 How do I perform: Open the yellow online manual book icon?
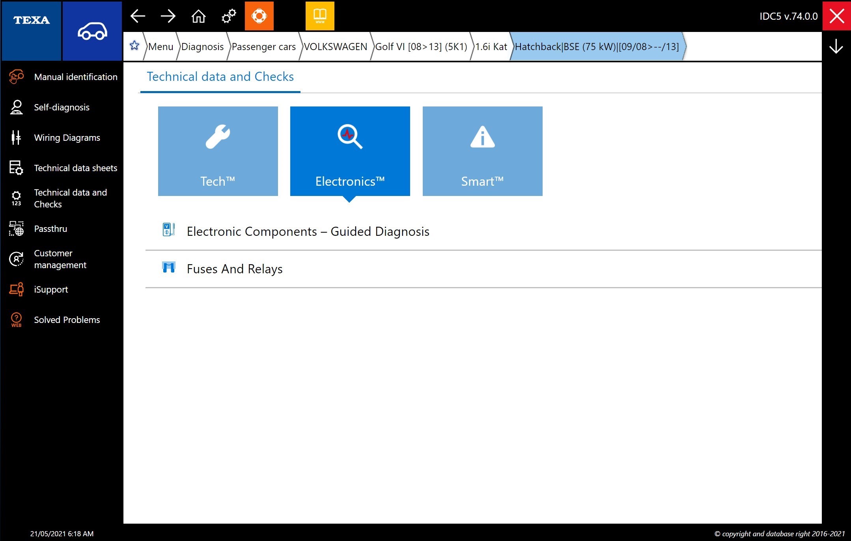point(320,16)
